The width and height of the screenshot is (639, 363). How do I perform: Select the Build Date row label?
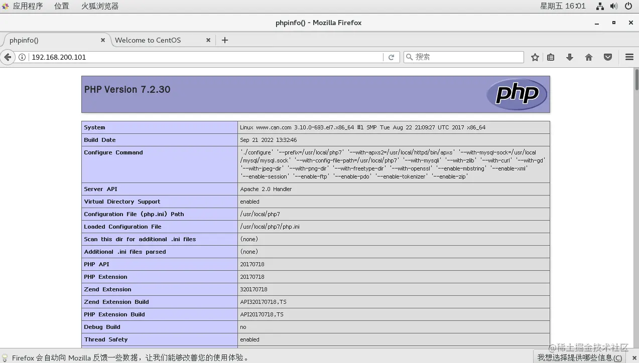point(100,140)
